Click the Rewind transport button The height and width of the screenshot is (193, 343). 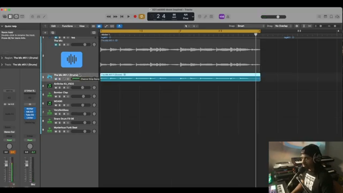[x=108, y=17]
